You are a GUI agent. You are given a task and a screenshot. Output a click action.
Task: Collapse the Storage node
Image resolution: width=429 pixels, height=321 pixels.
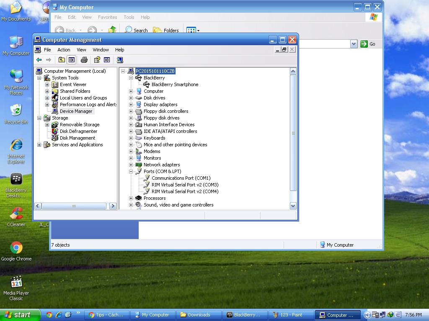pos(39,118)
